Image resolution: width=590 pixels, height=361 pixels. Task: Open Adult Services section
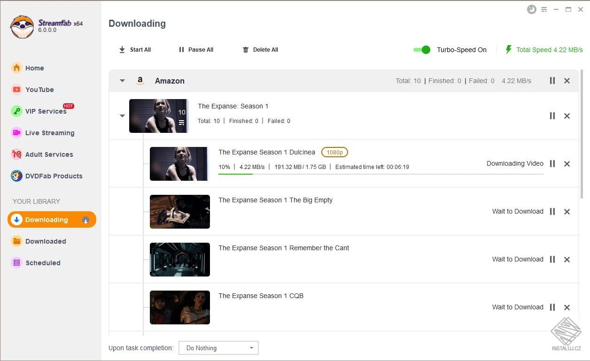pyautogui.click(x=49, y=154)
